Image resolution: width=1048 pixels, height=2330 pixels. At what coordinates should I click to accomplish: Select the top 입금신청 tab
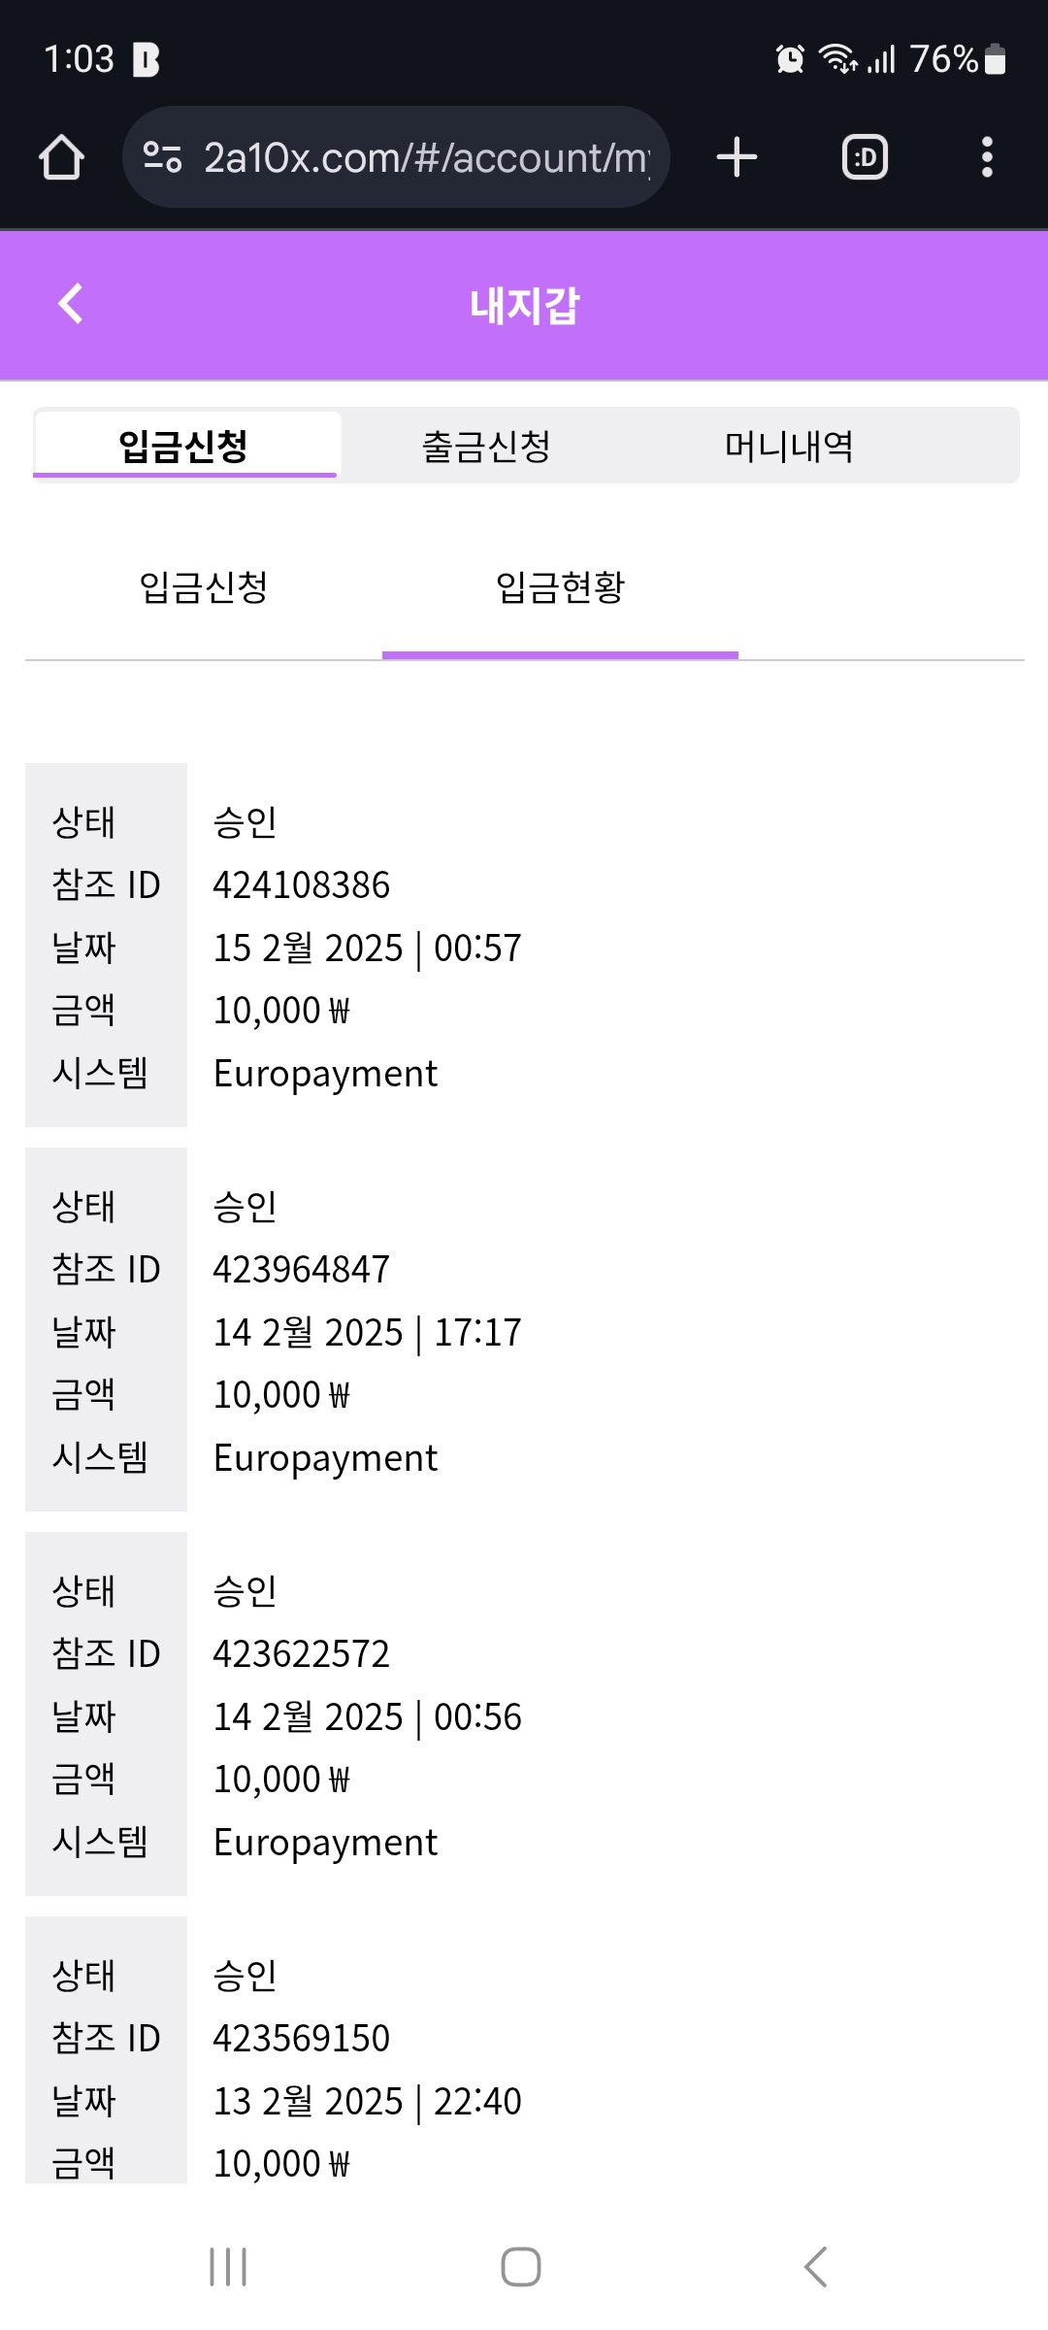tap(183, 447)
